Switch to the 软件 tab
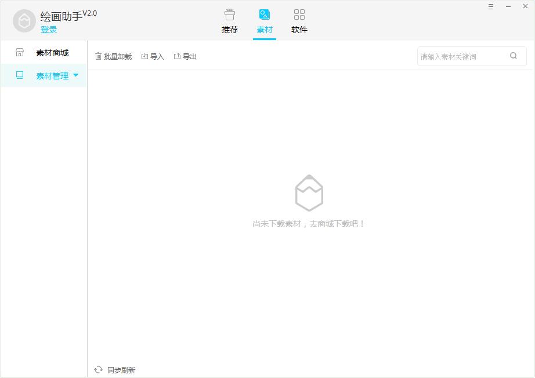Screen dimensions: 535x378 click(x=299, y=30)
